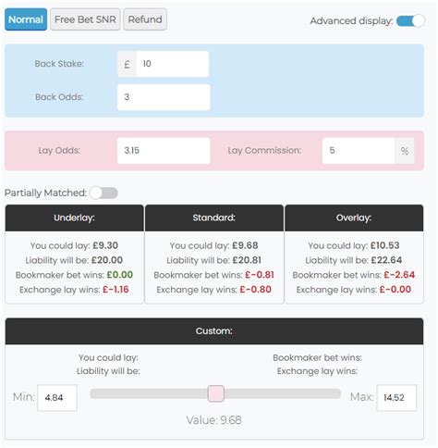Select the Normal bet mode tab
The height and width of the screenshot is (448, 438).
point(26,19)
